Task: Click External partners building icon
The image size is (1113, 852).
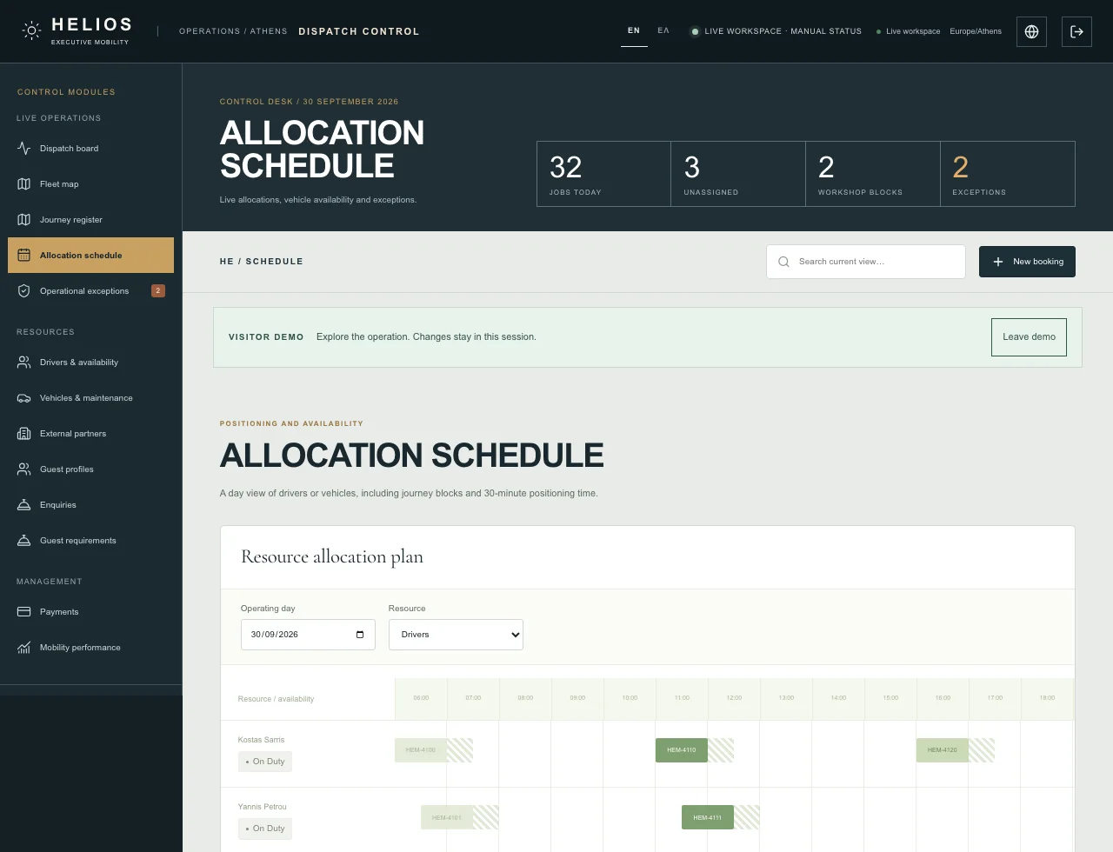Action: pyautogui.click(x=24, y=433)
